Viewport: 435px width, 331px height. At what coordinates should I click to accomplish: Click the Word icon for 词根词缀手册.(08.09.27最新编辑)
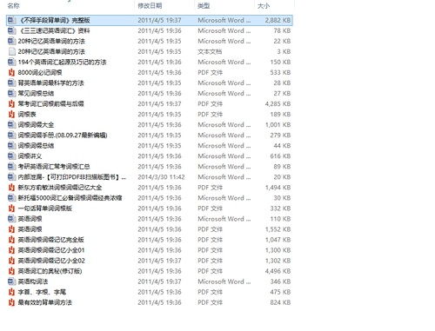(x=11, y=136)
